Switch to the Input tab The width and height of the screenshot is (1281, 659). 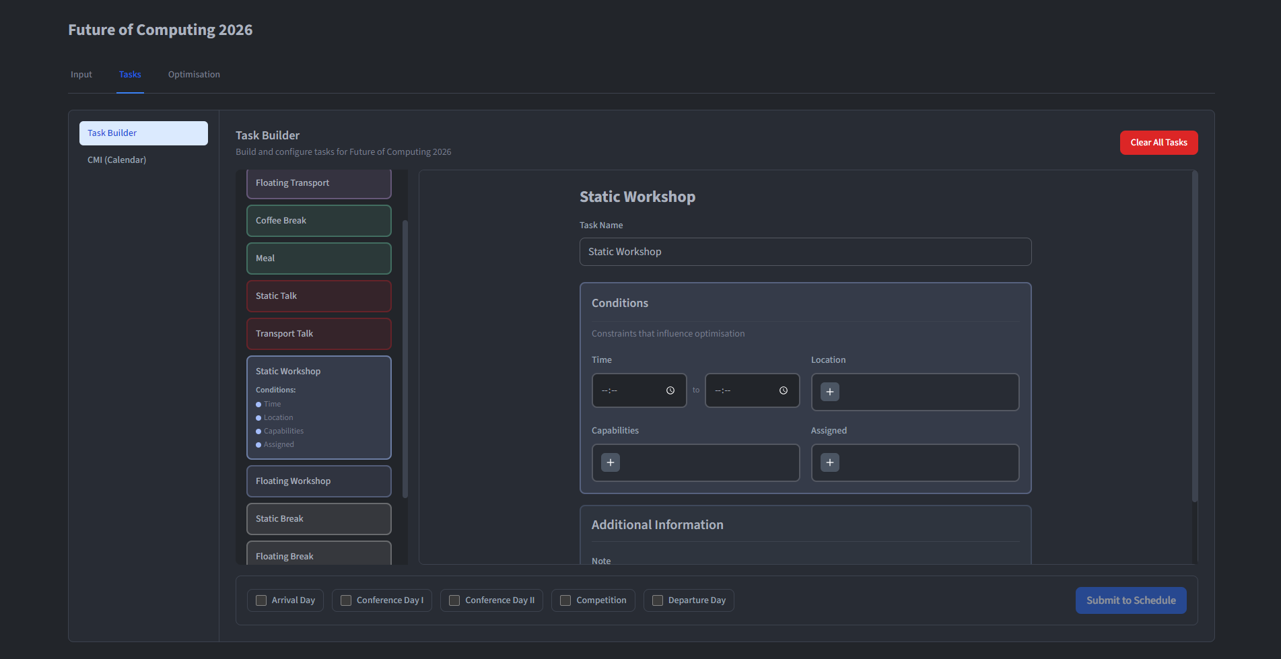(x=81, y=75)
